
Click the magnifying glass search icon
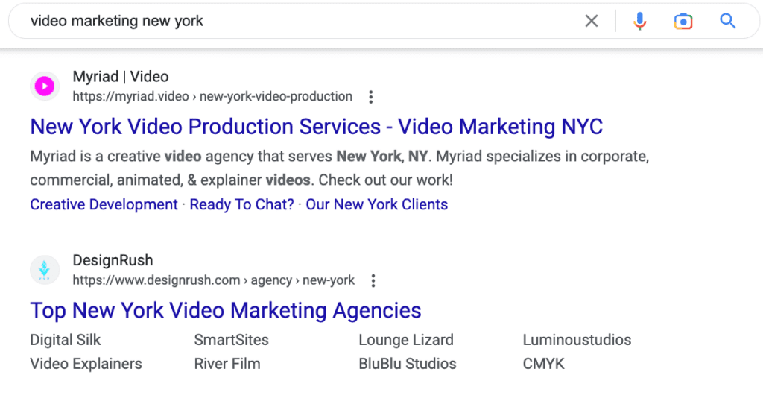point(727,21)
